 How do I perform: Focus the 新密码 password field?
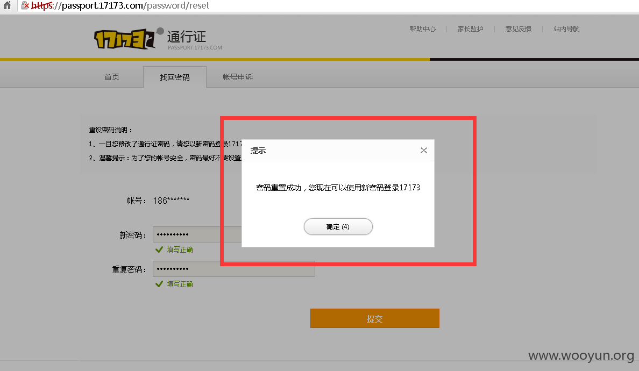[197, 234]
